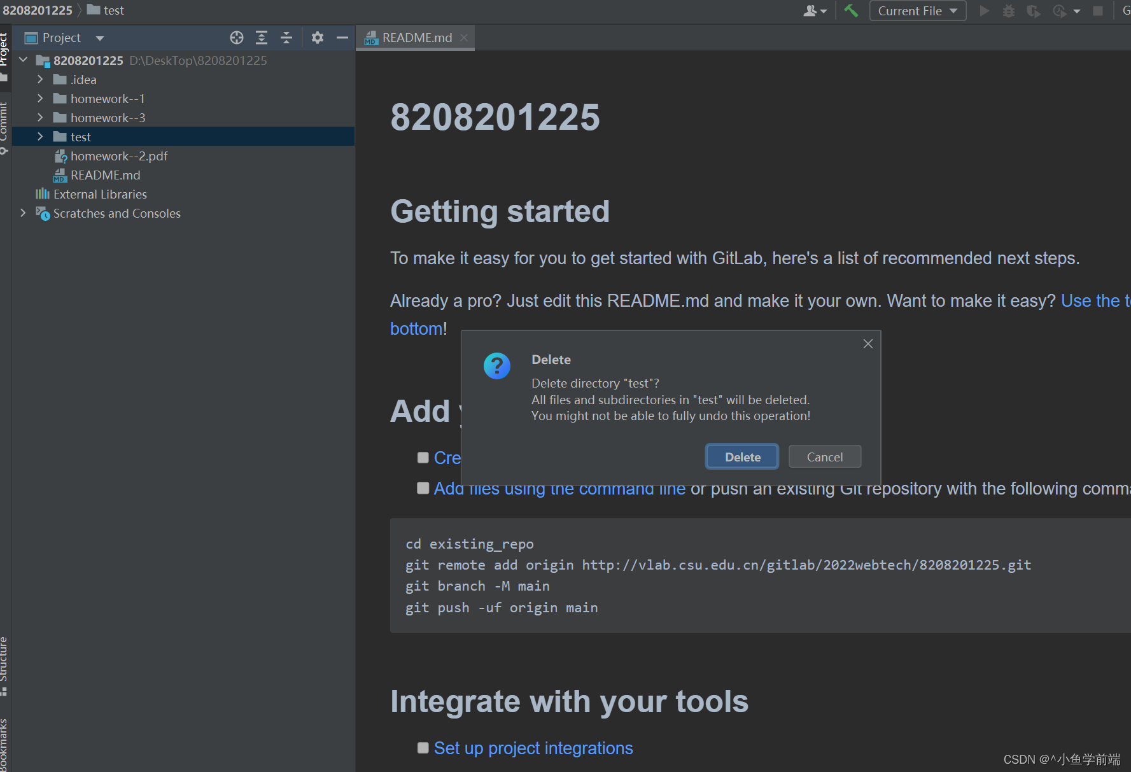
Task: Click Cancel in the Delete dialog
Action: point(825,456)
